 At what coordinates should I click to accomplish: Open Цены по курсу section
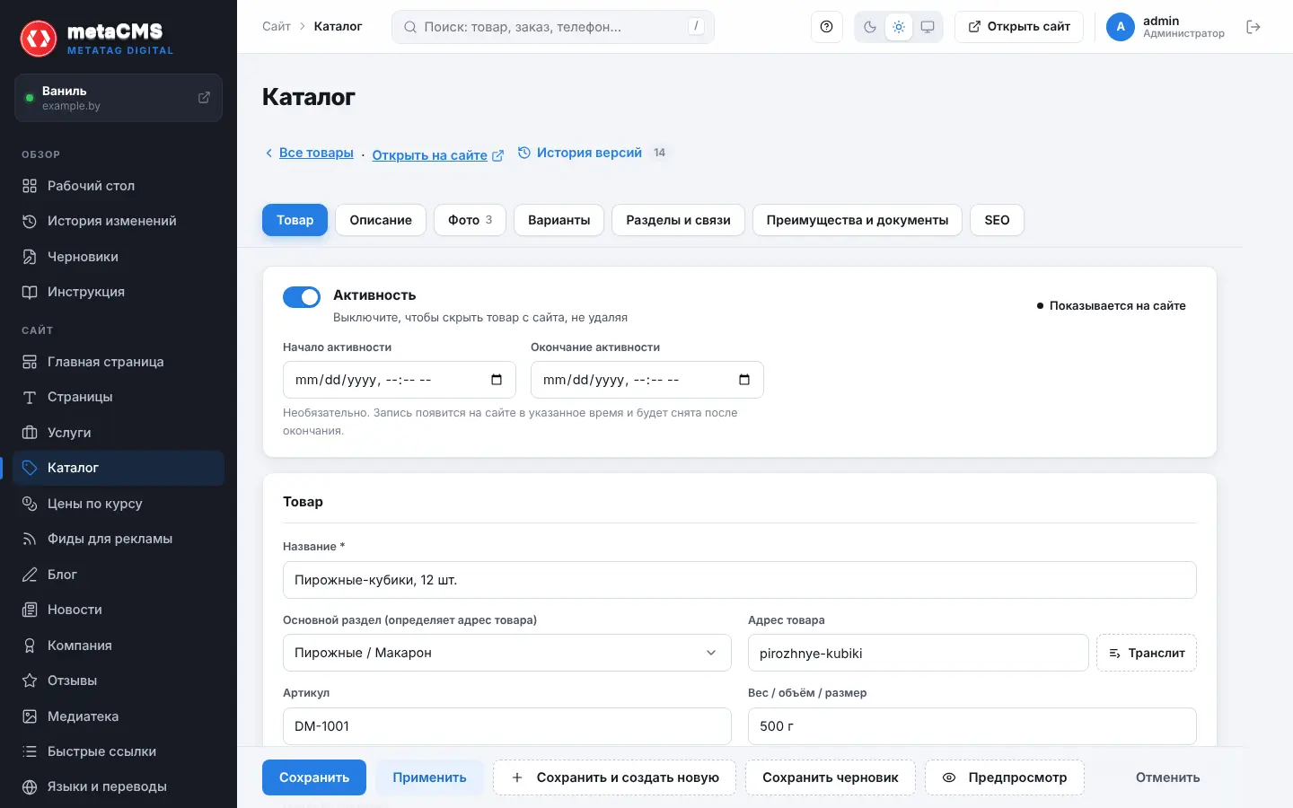[x=119, y=504]
